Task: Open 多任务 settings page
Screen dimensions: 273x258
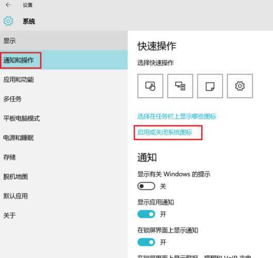Action: (x=64, y=99)
